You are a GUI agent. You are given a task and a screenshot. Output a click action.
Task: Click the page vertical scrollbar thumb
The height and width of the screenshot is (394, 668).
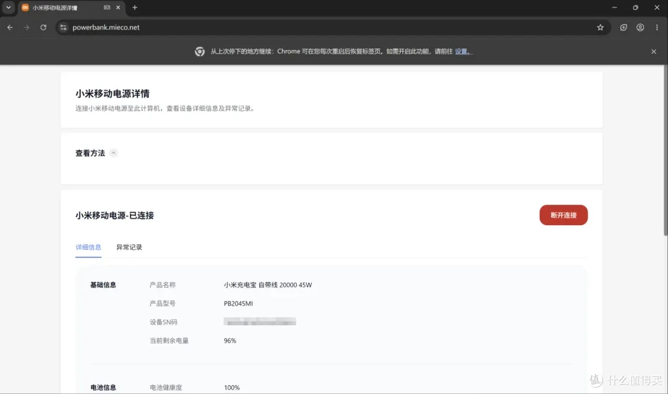tap(666, 150)
